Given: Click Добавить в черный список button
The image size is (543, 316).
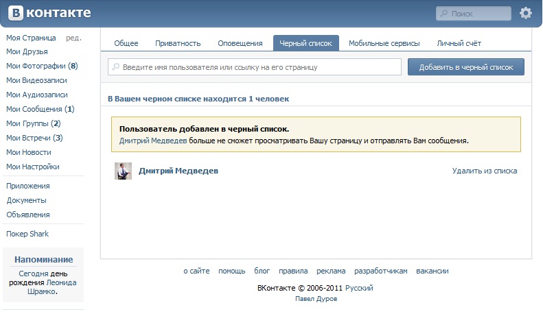Looking at the screenshot, I should (466, 67).
